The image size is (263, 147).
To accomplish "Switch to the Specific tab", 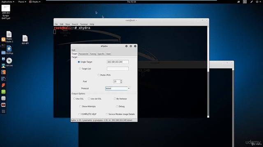I will (x=101, y=54).
